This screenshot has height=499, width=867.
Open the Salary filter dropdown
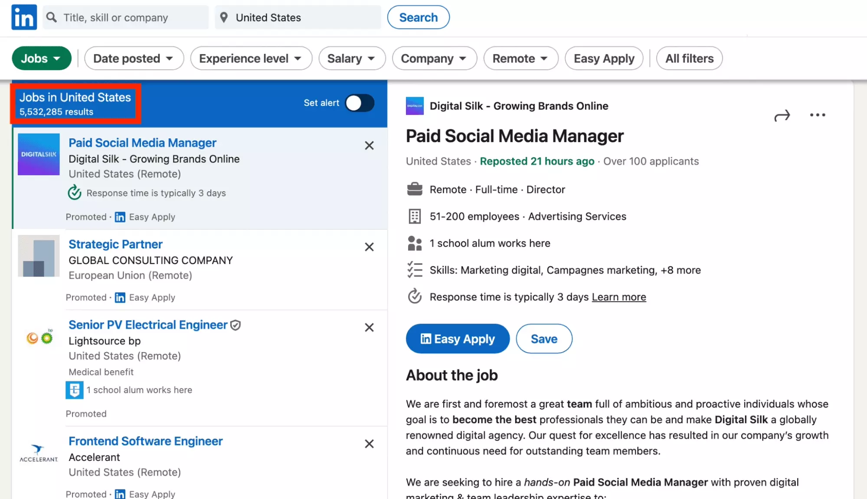(x=352, y=58)
